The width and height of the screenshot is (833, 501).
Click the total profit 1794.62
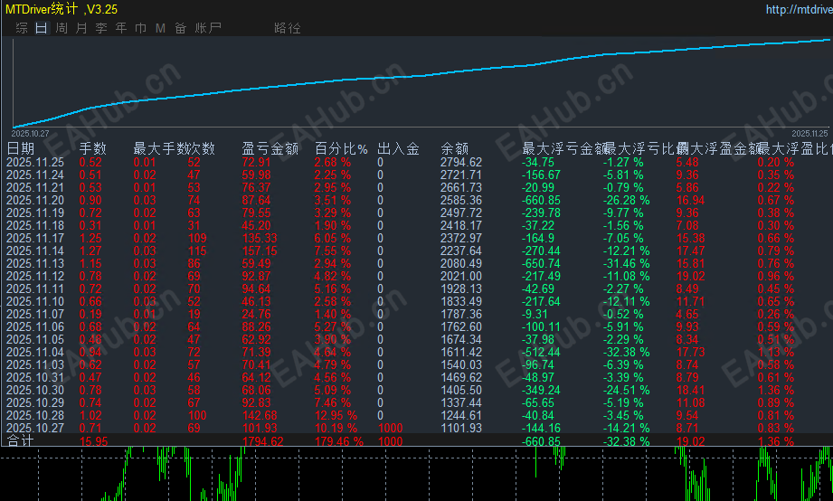point(263,441)
